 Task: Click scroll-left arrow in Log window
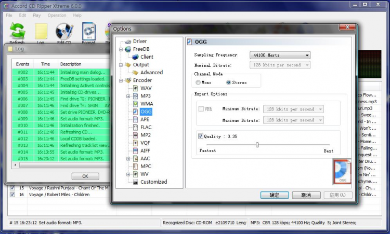click(16, 165)
